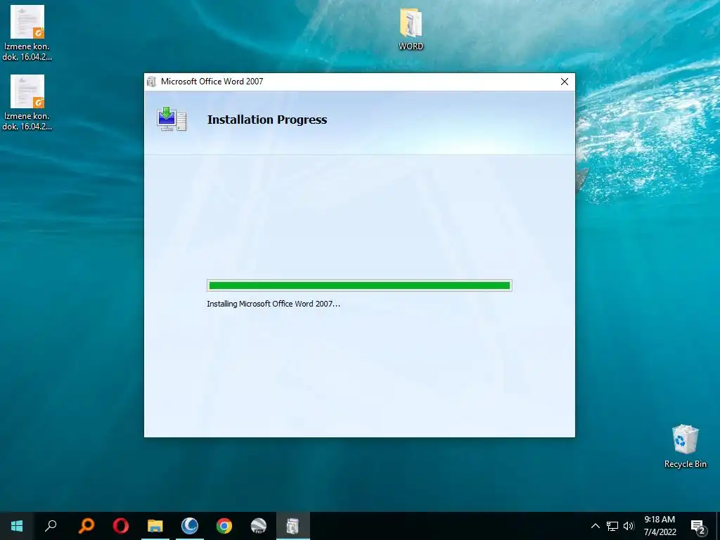Click the install-to-computer icon beside Installation Progress

click(172, 120)
